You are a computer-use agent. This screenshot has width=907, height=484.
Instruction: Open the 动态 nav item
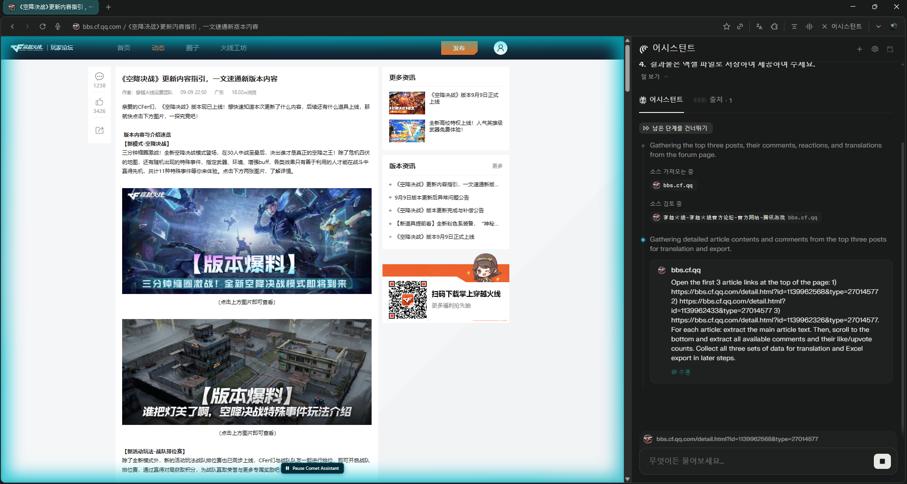(x=158, y=48)
